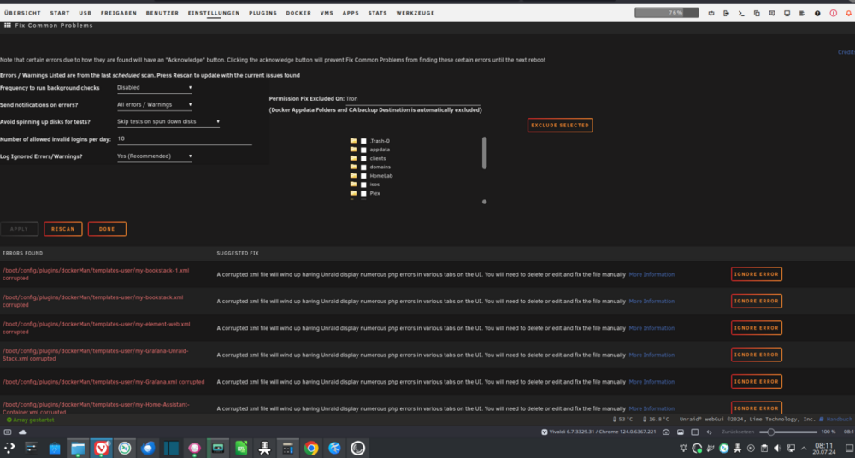Open Thunderbird from the taskbar
855x458 pixels.
148,449
